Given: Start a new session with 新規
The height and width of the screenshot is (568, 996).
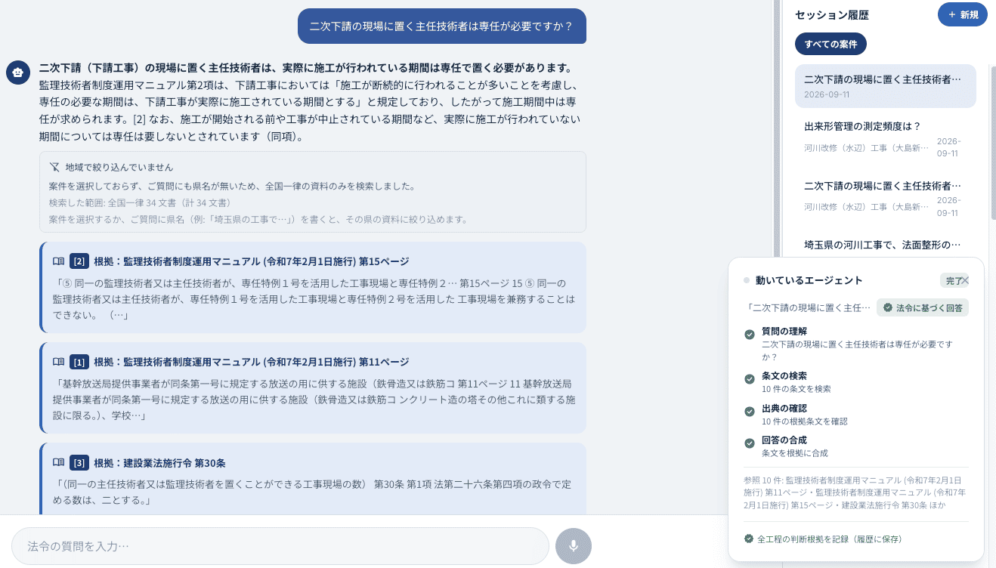Looking at the screenshot, I should [x=963, y=14].
